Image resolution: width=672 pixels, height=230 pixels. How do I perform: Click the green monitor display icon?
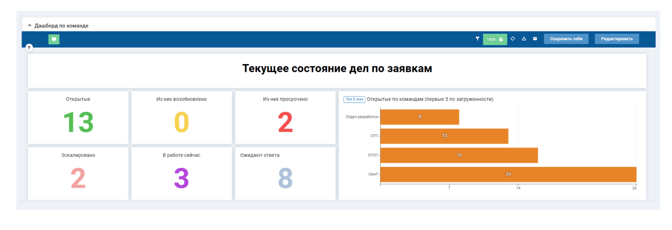pos(54,39)
